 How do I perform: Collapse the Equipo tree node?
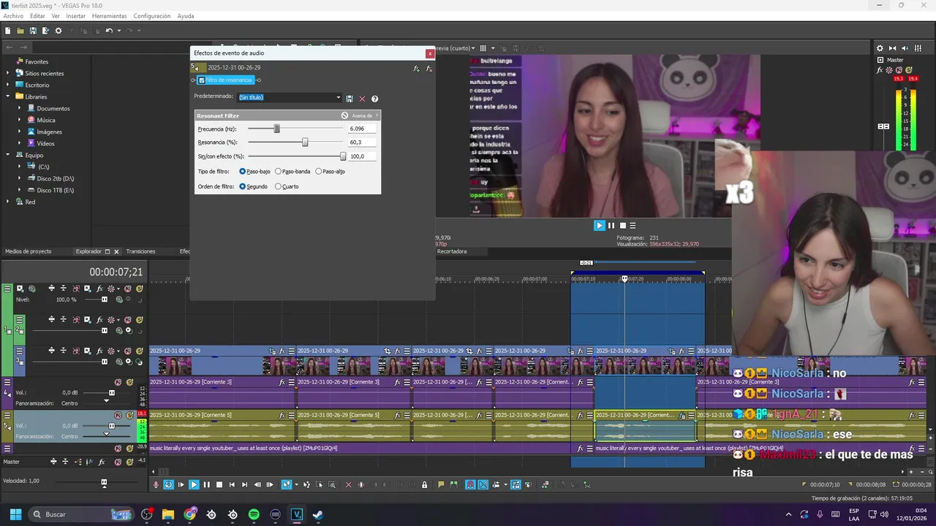[x=9, y=155]
